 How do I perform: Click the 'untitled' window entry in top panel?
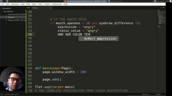pyautogui.click(x=24, y=1)
